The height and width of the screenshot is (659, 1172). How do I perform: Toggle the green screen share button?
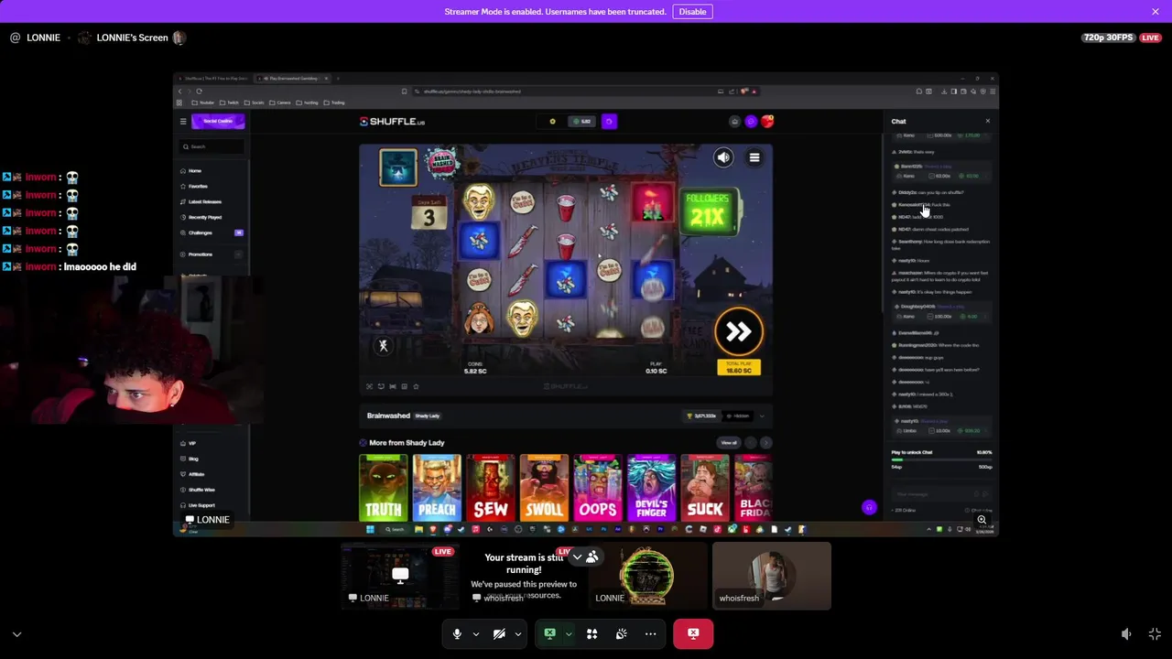click(x=549, y=633)
